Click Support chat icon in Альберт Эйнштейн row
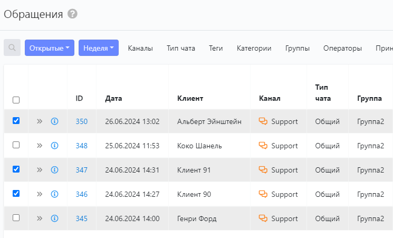 pyautogui.click(x=263, y=121)
